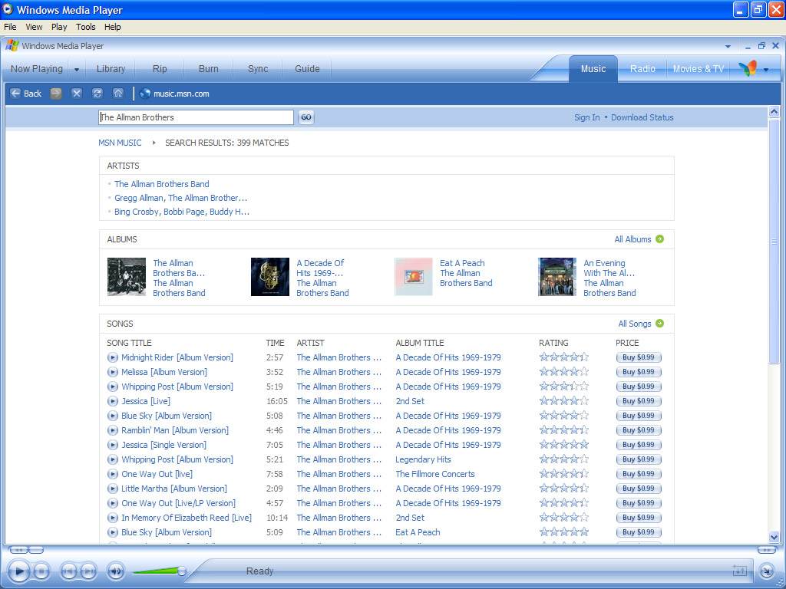Screen dimensions: 786x589
Task: Click the Sign In link
Action: tap(587, 117)
